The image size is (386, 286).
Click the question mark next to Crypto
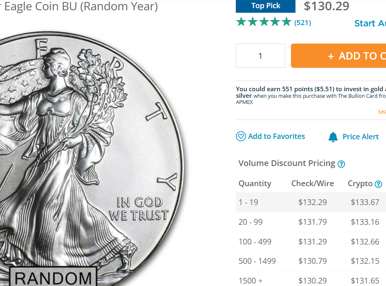point(378,184)
